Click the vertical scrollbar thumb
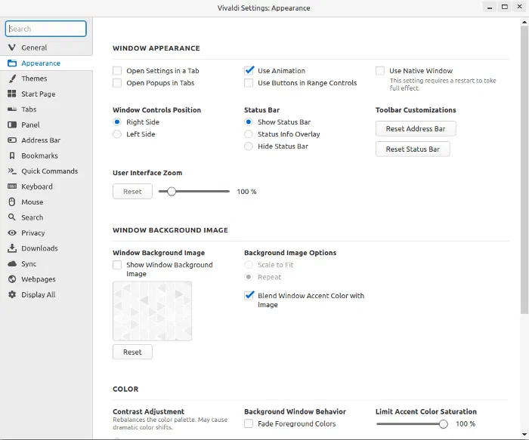Screen dimensions: 529x440 point(524,170)
